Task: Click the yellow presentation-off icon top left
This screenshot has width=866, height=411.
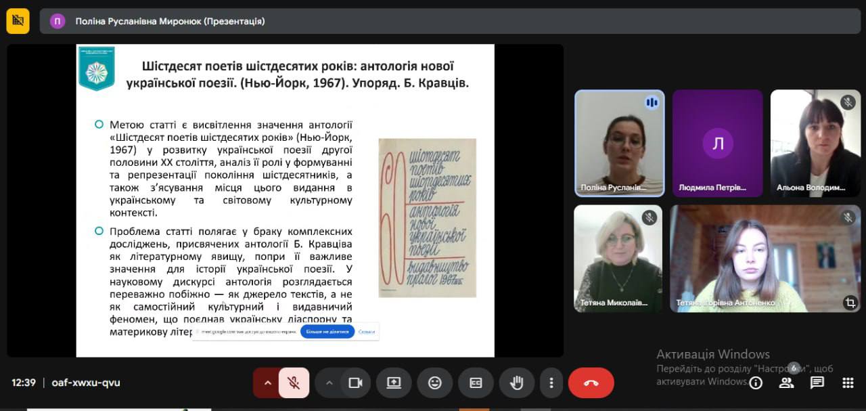Action: [18, 21]
